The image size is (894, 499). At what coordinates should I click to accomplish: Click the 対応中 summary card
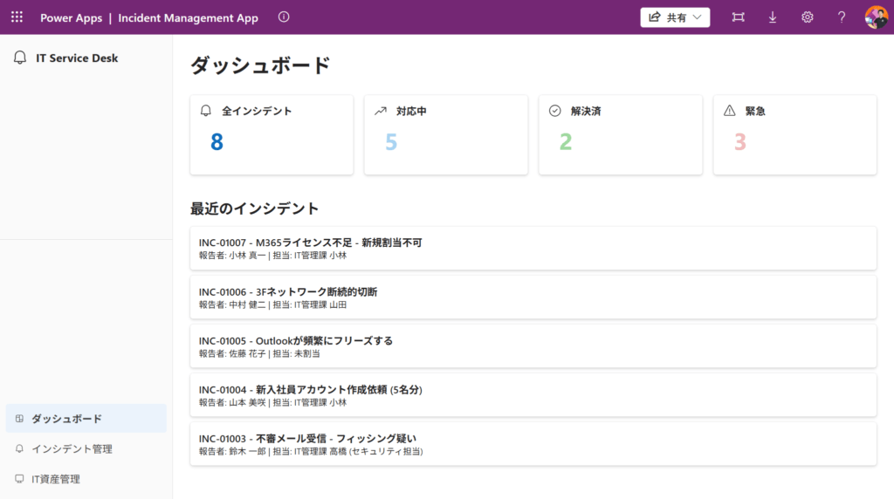click(x=445, y=135)
